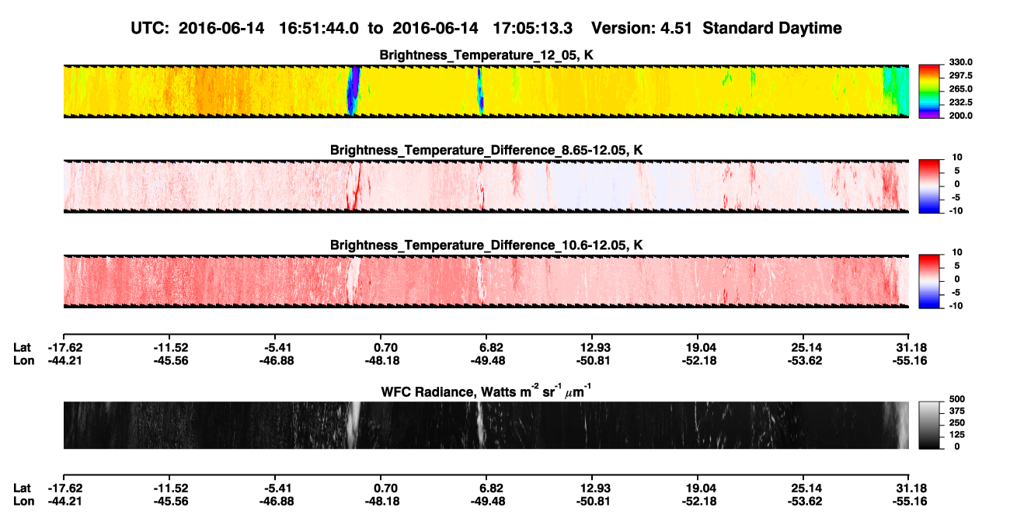The image size is (1010, 518).
Task: Click the 'Brightness_Temperature_Difference_10.6-12.05, K' title
Action: click(486, 245)
